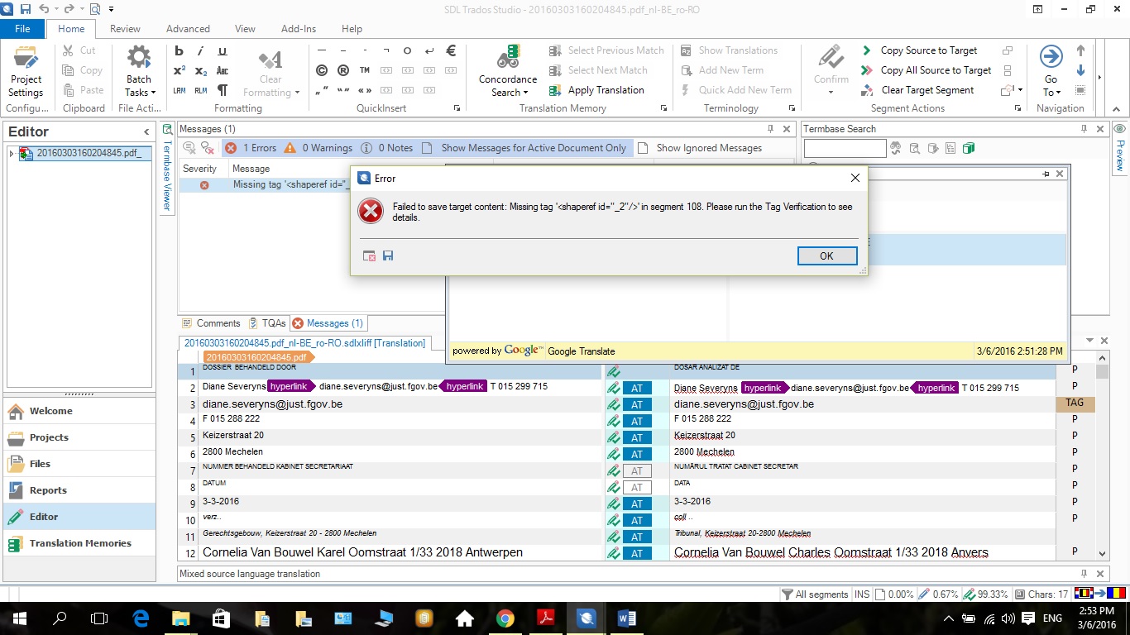Image resolution: width=1130 pixels, height=635 pixels.
Task: Click Copy All Source to Target
Action: click(x=926, y=70)
